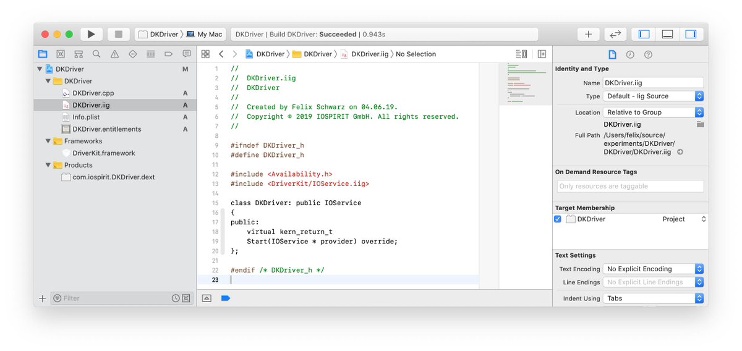Reveal full path in Finder arrow
The width and height of the screenshot is (742, 351).
(680, 152)
